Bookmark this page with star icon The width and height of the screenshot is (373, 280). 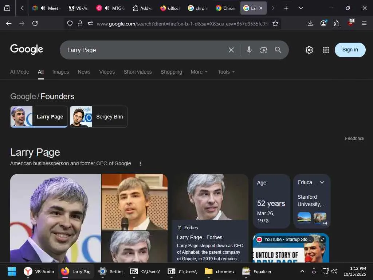(275, 23)
